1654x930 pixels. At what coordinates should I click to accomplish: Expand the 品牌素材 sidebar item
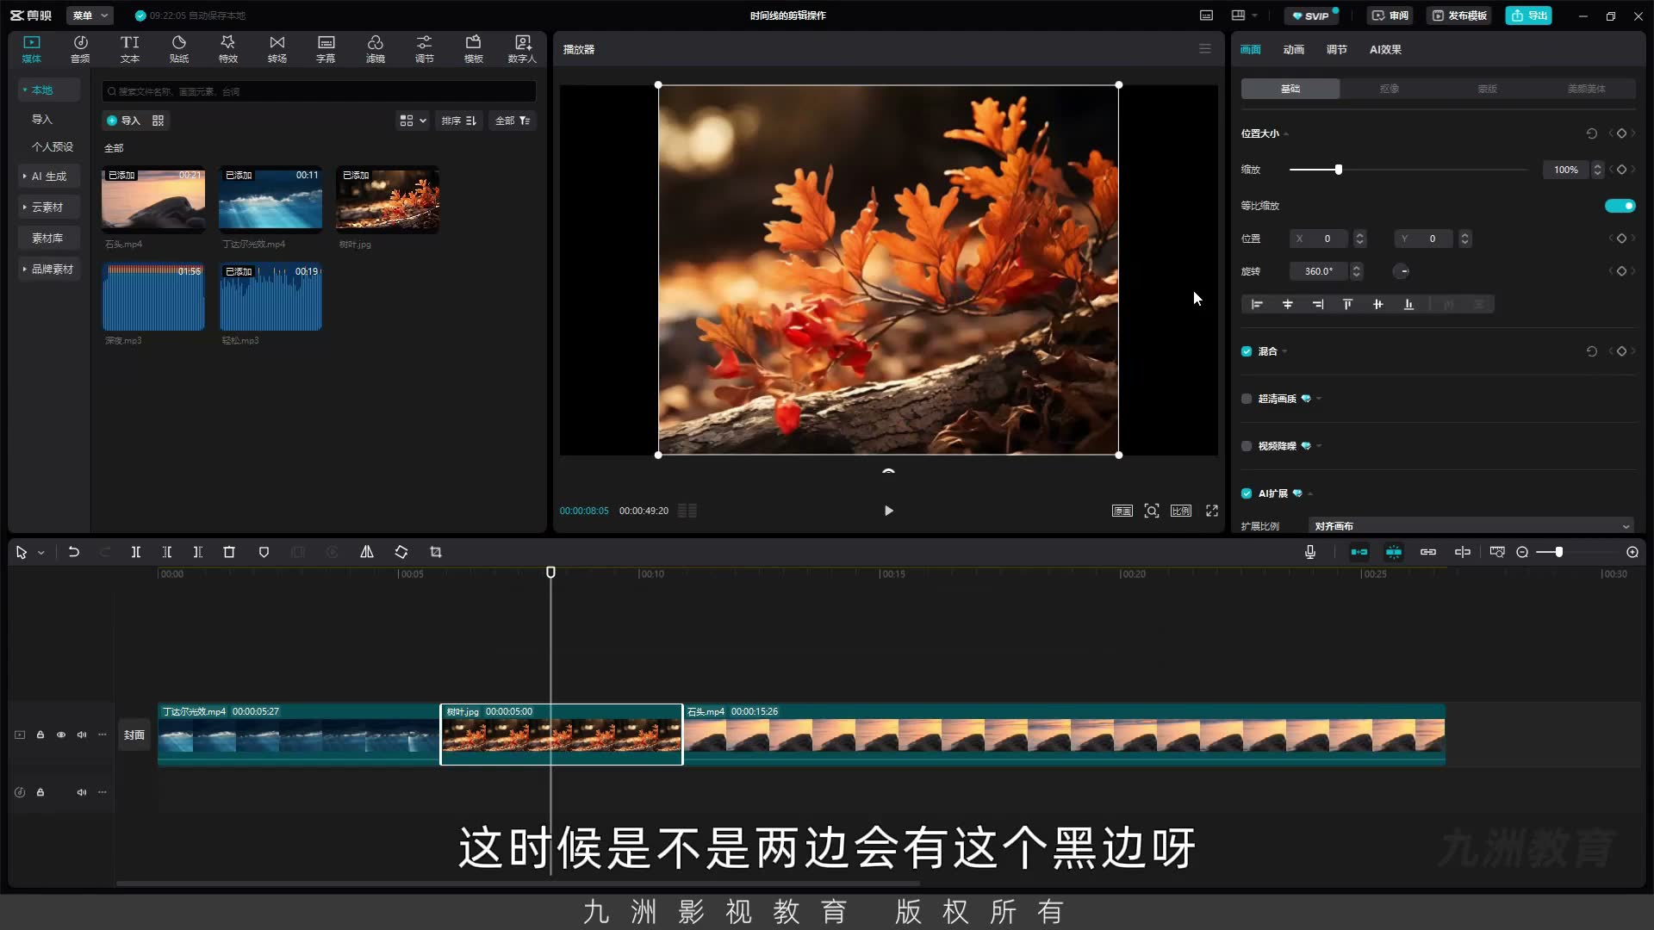coord(48,270)
